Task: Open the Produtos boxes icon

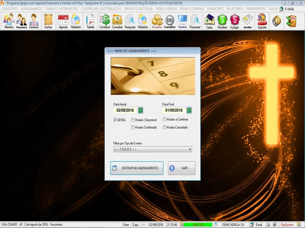Action: click(157, 21)
